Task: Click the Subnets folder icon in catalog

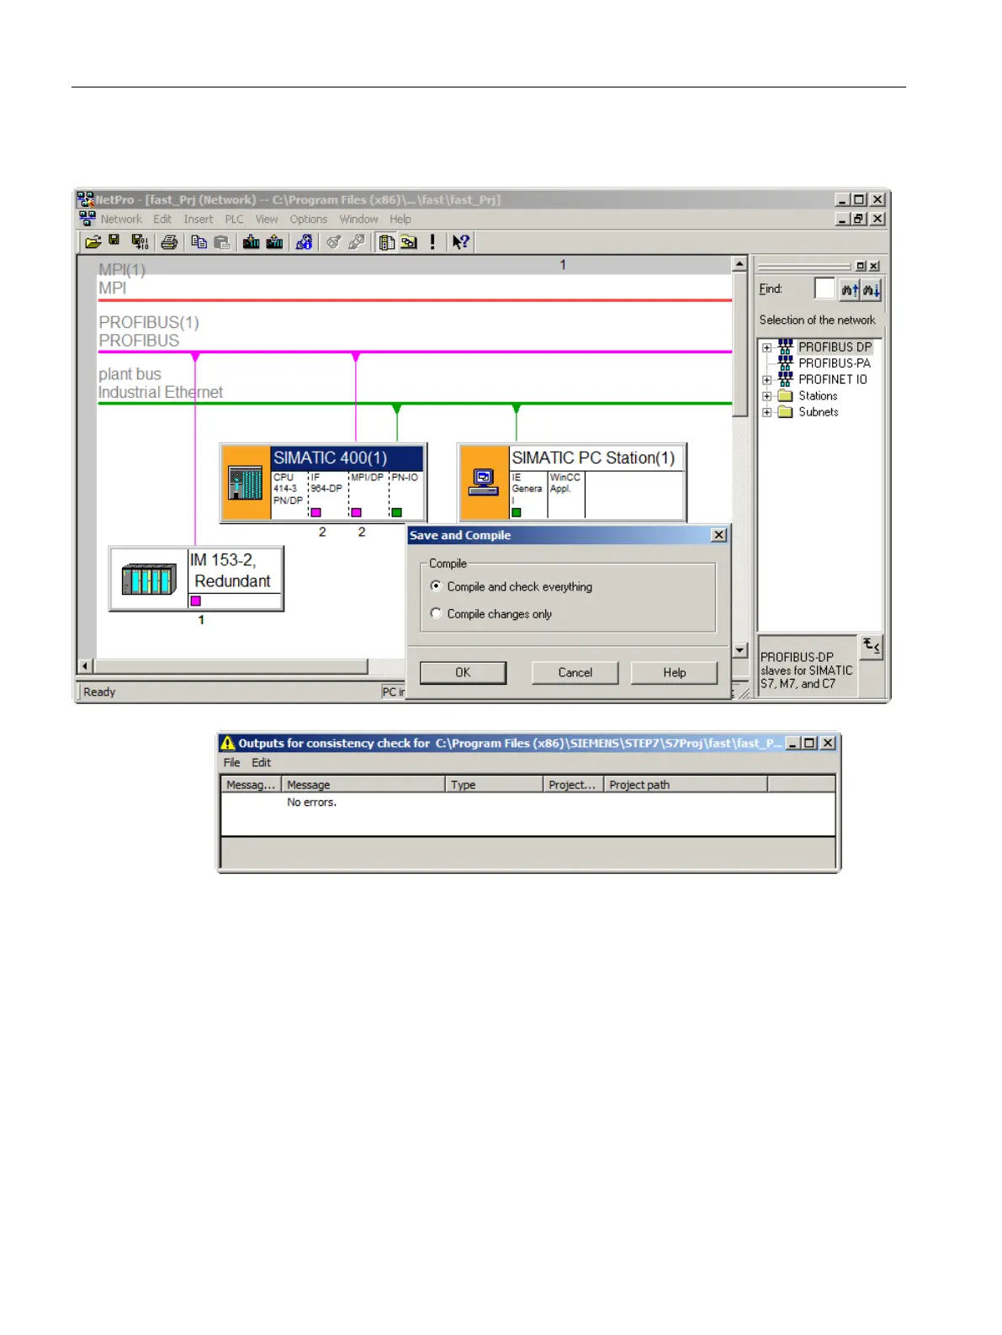Action: [x=785, y=412]
